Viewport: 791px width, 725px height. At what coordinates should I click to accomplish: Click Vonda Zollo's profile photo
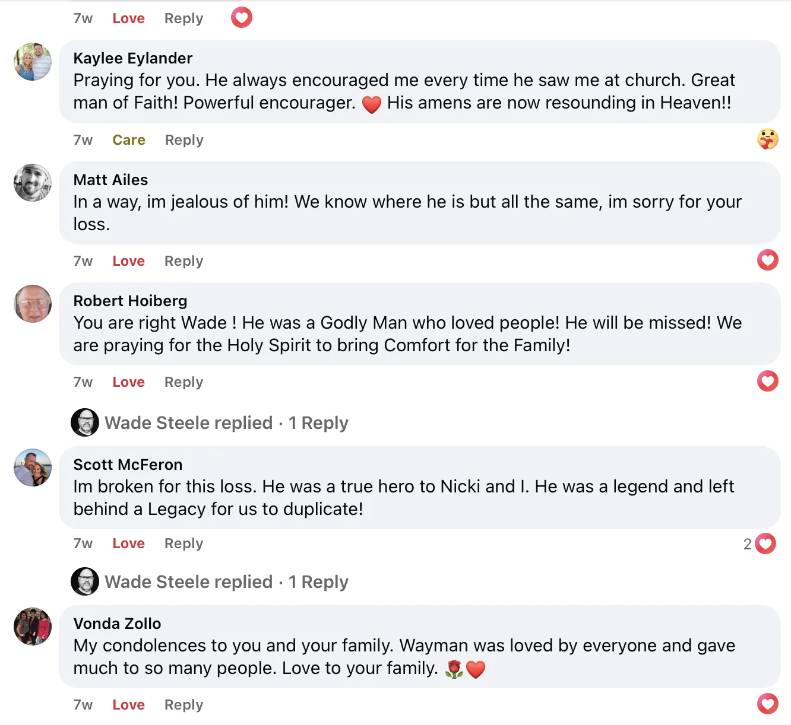33,627
